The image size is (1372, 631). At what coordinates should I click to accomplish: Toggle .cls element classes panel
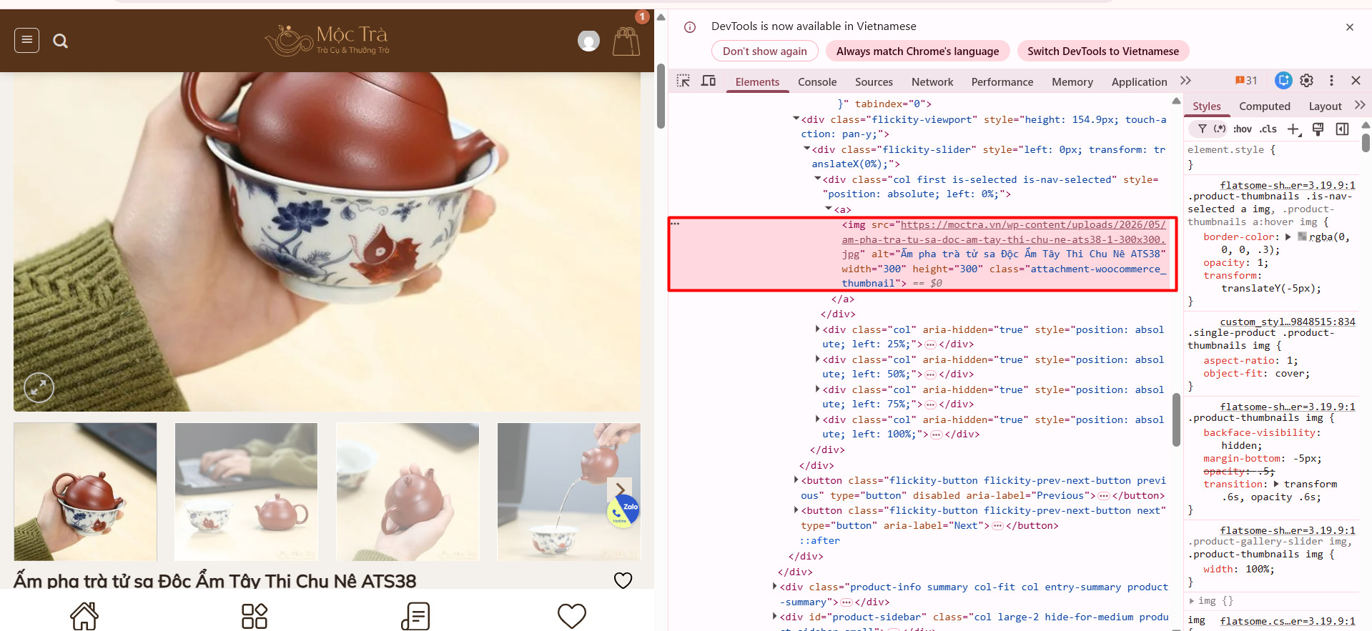[x=1268, y=129]
